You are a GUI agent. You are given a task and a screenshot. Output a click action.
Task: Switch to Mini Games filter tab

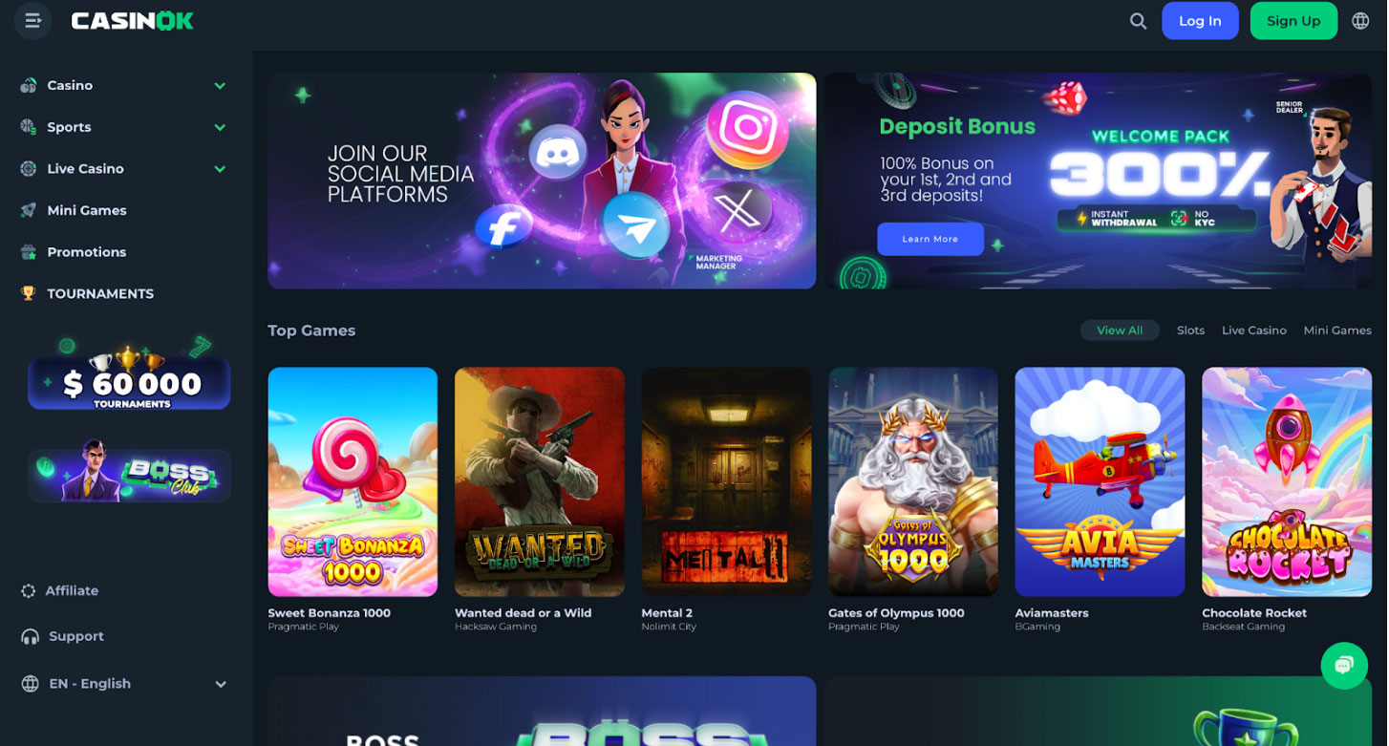tap(1337, 330)
